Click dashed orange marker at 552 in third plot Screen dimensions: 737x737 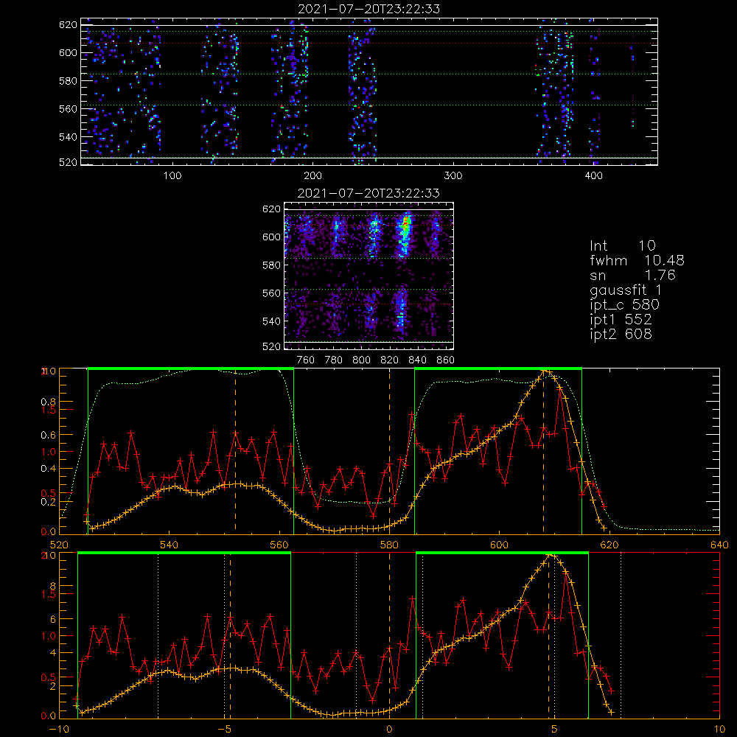(x=236, y=451)
